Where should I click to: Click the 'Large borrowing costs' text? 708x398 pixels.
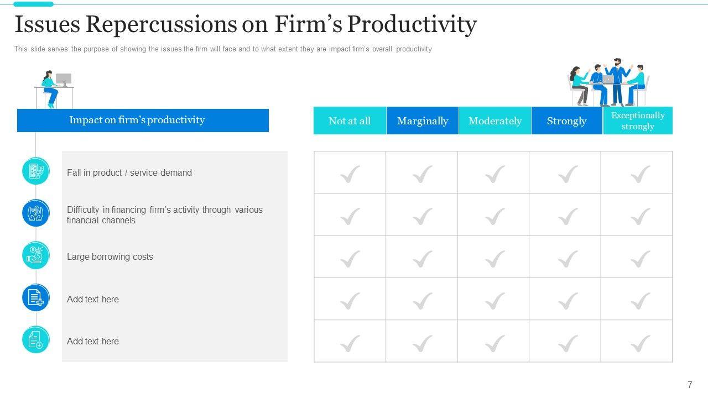(110, 256)
